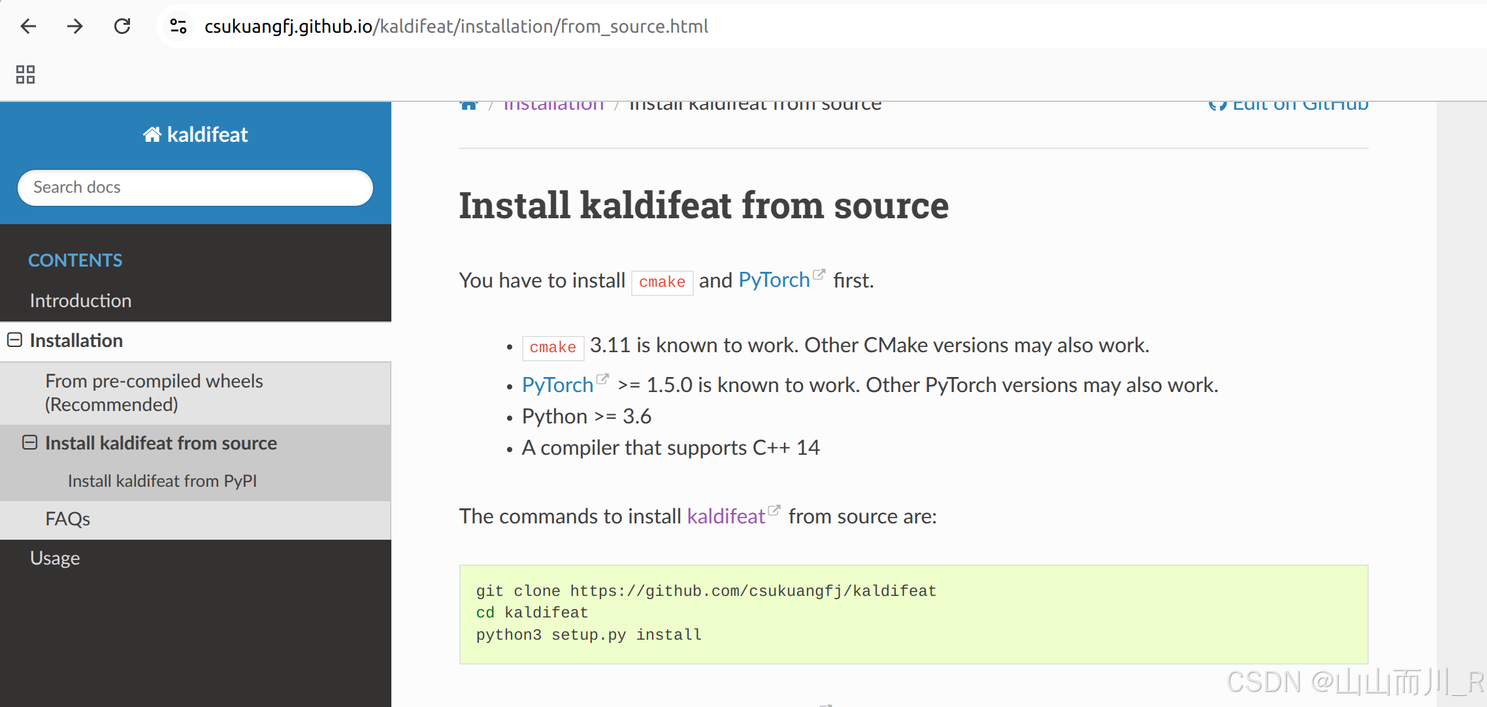The height and width of the screenshot is (707, 1487).
Task: Go to Install kaldifeat from PyPI
Action: [162, 481]
